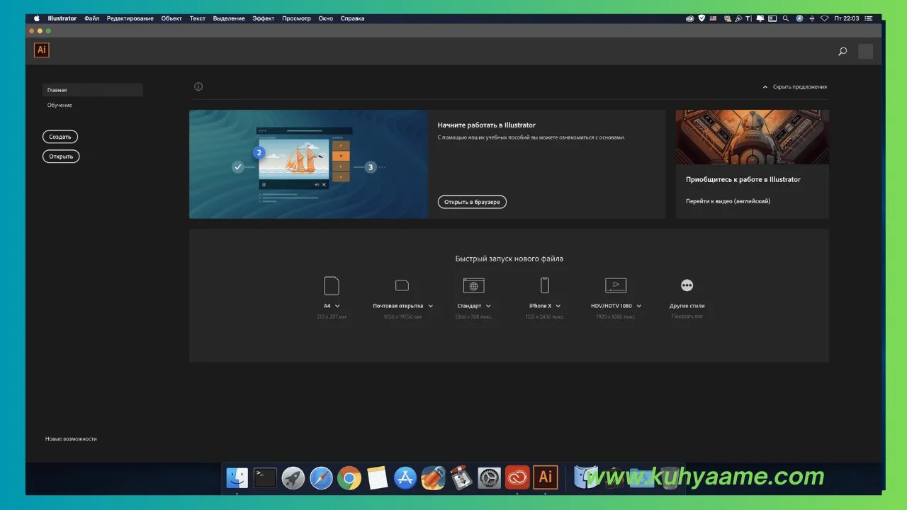
Task: Open Transmit truck app in the Dock
Action: click(x=433, y=477)
